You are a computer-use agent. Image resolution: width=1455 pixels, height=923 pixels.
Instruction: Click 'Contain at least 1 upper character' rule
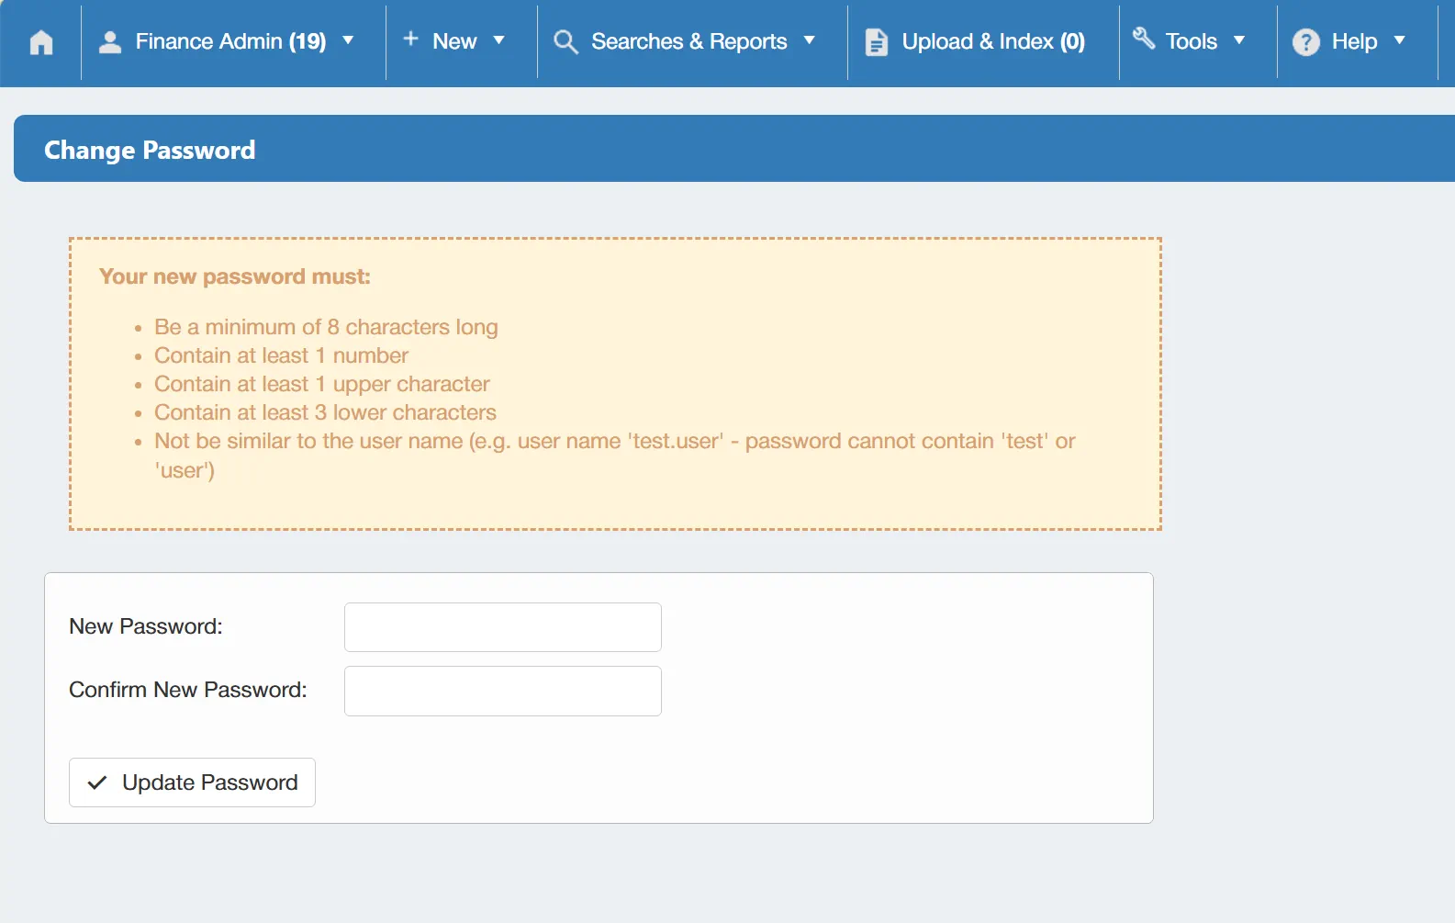click(322, 384)
